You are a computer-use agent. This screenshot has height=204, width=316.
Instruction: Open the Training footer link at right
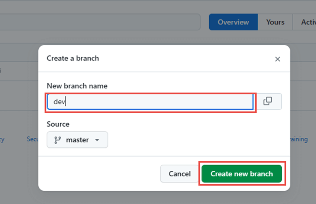[x=299, y=139]
